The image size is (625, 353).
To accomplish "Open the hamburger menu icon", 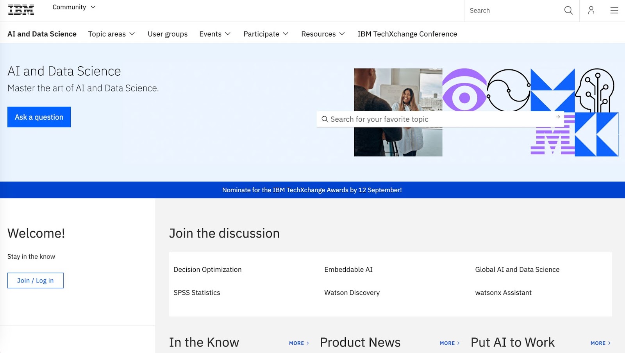I will coord(614,11).
